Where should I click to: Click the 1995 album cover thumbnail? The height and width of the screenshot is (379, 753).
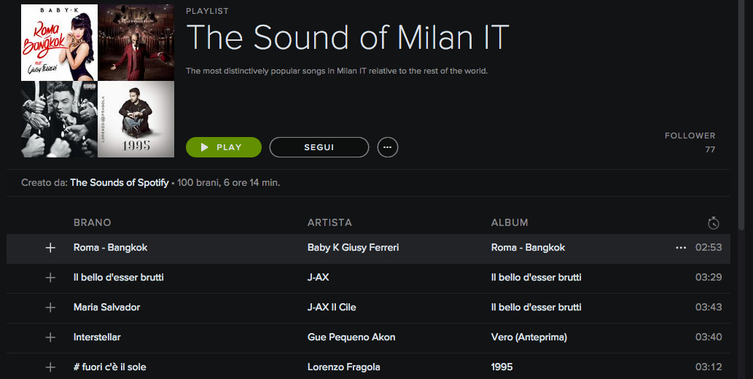tap(136, 119)
